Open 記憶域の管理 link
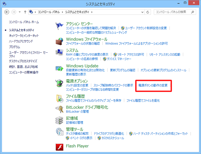 (x=74, y=123)
